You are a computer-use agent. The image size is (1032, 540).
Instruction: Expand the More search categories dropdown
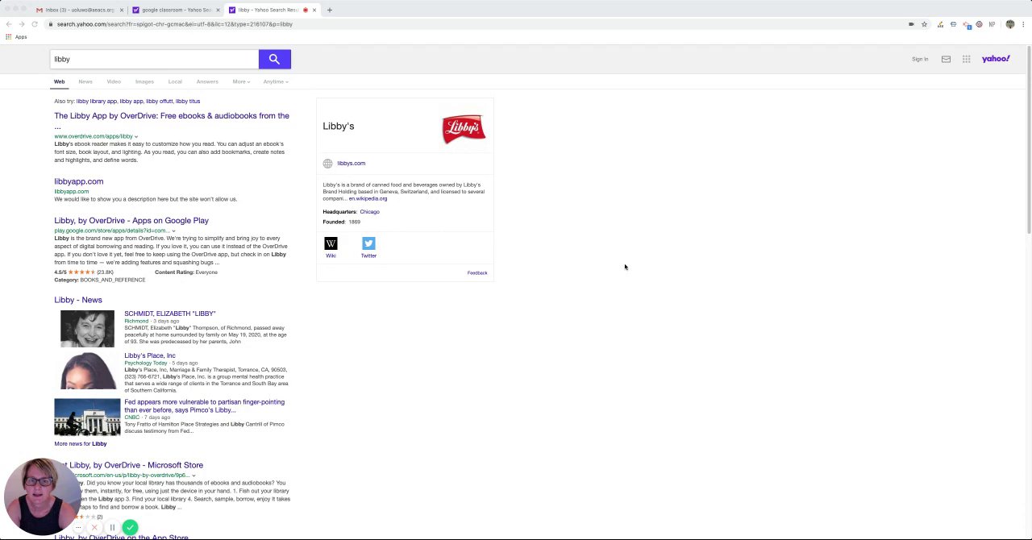[x=241, y=81]
